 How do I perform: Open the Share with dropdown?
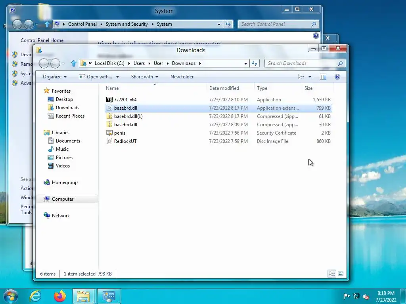coord(144,77)
